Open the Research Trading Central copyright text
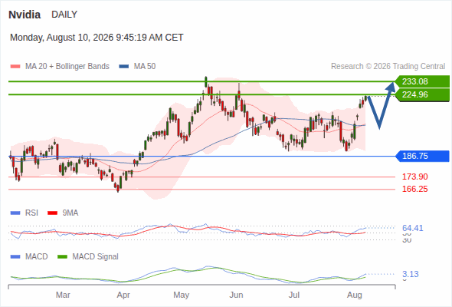452x307 pixels. (388, 67)
